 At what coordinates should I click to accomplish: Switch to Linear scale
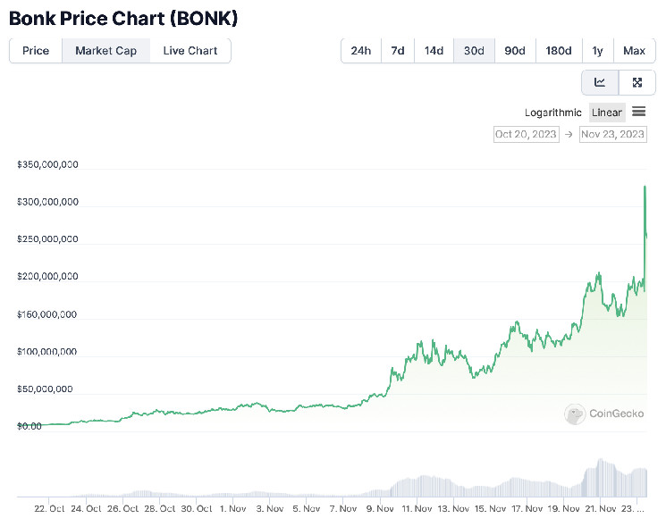(607, 113)
